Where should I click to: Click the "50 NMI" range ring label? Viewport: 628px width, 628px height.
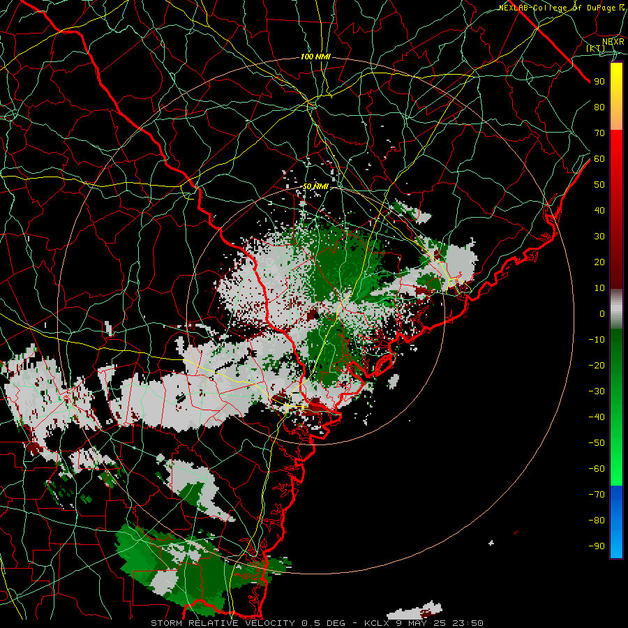point(315,186)
